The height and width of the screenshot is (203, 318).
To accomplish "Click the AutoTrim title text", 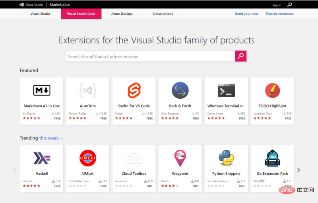I will click(x=88, y=106).
